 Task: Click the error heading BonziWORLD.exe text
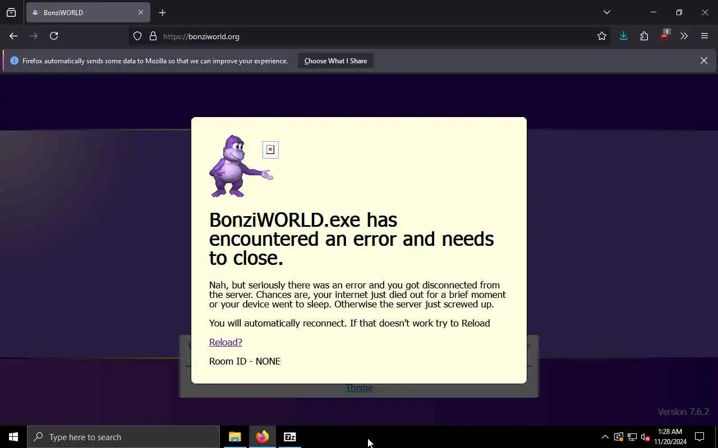pos(352,239)
